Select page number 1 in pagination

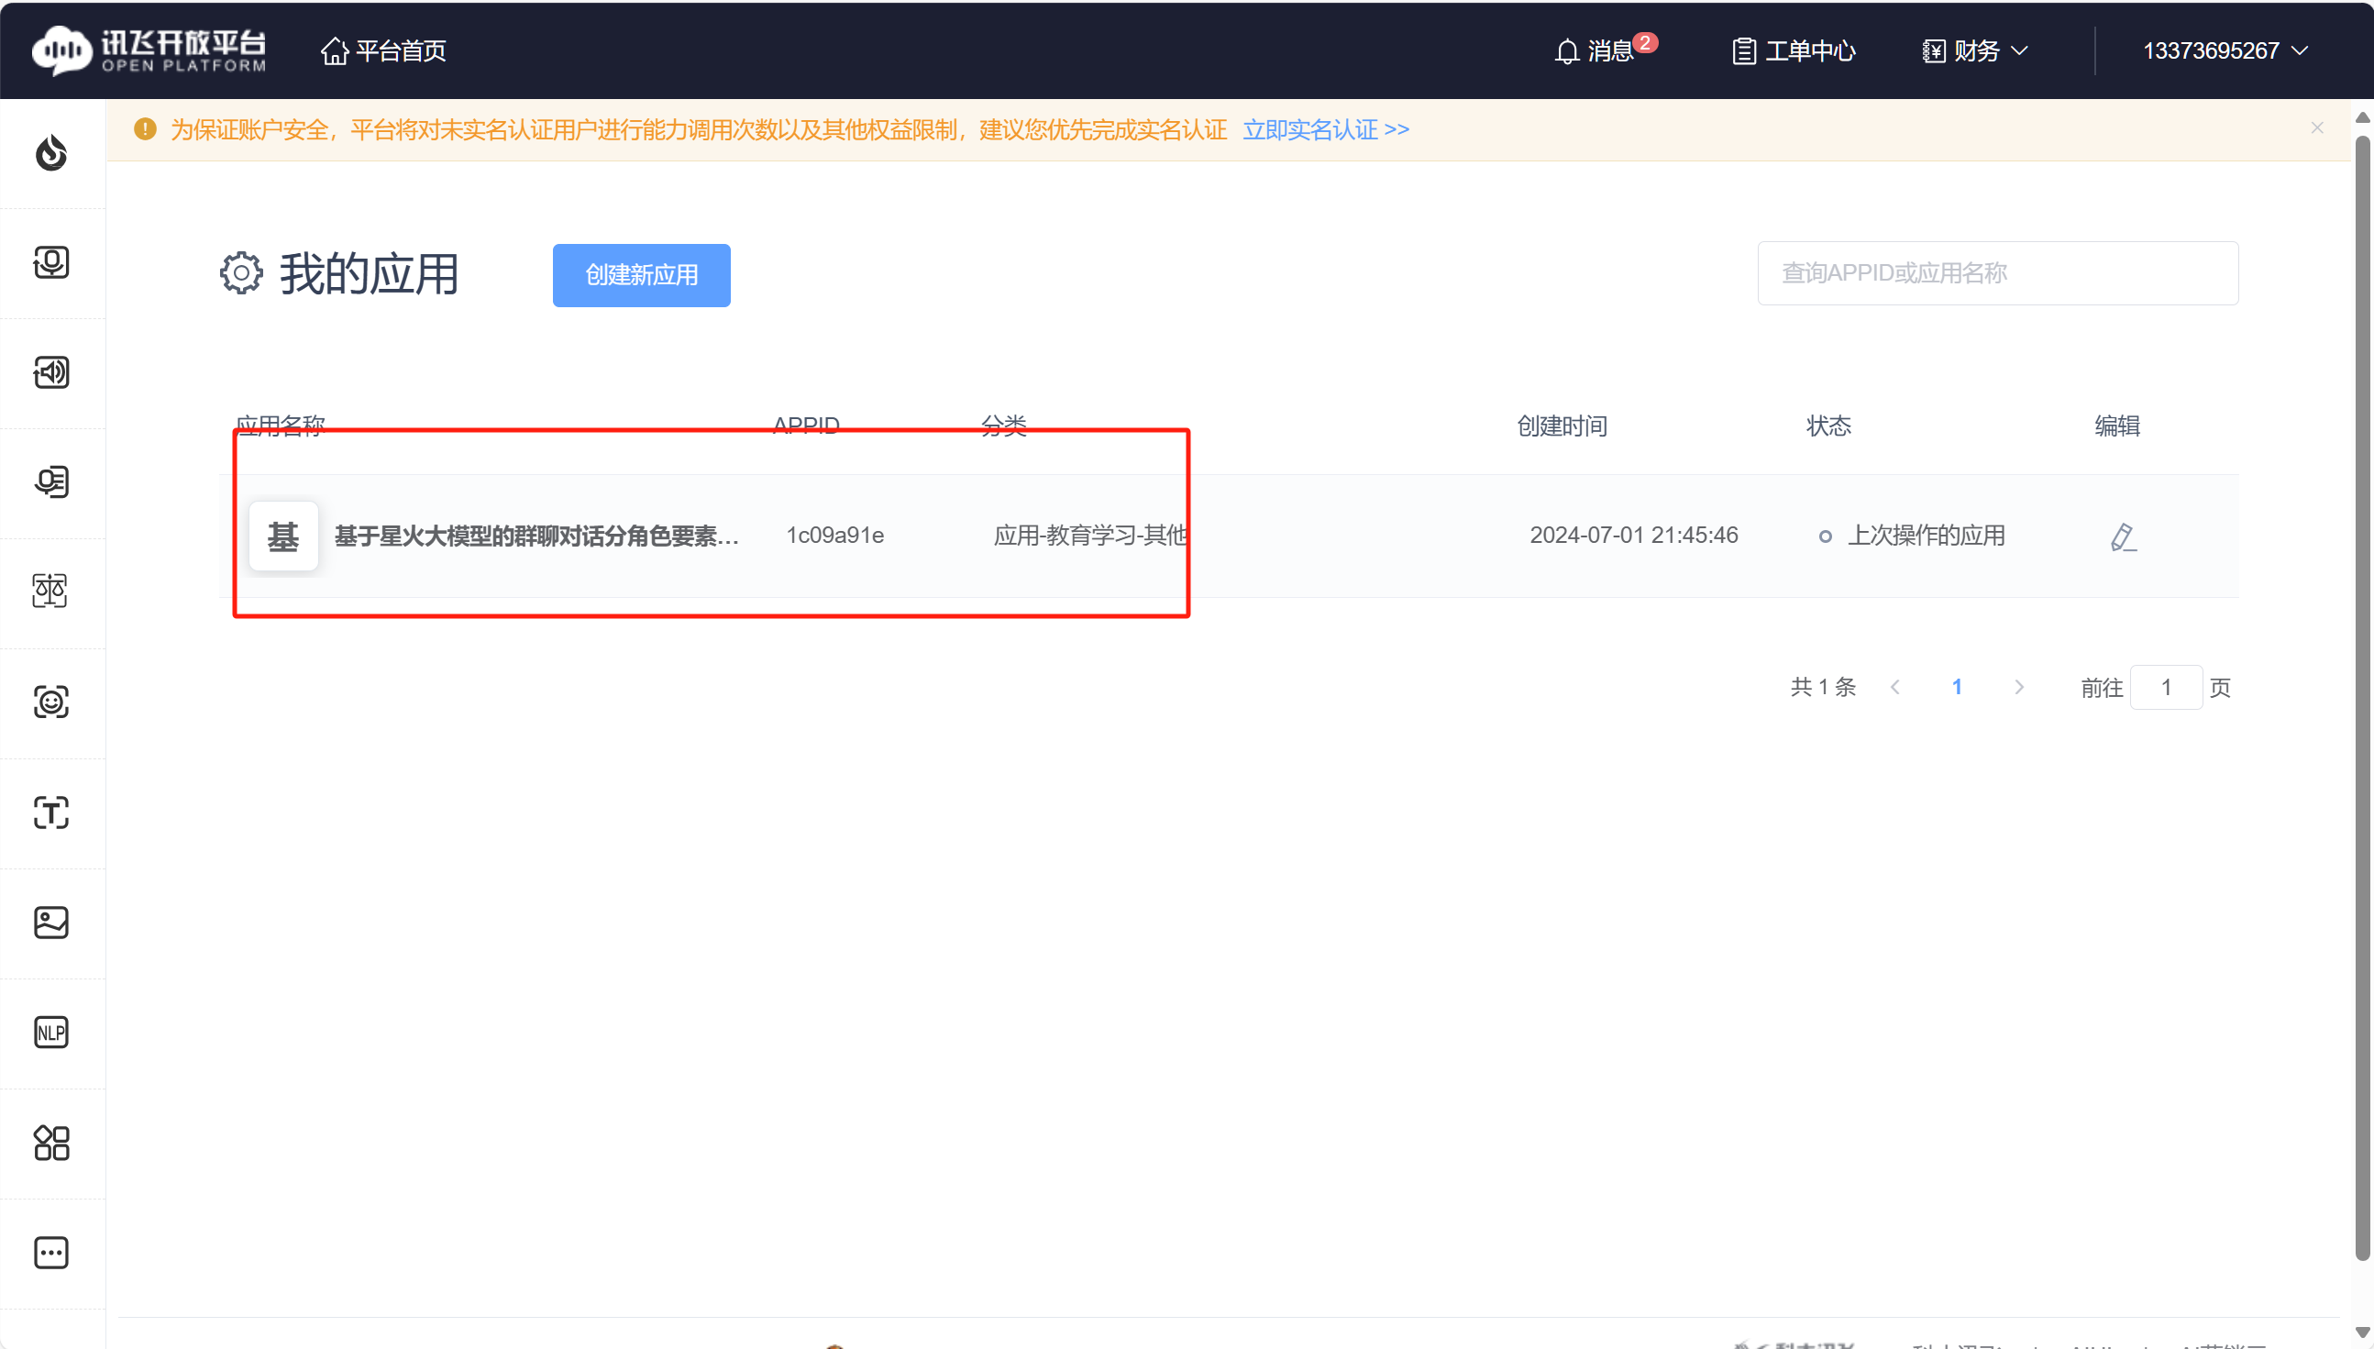[x=1957, y=687]
